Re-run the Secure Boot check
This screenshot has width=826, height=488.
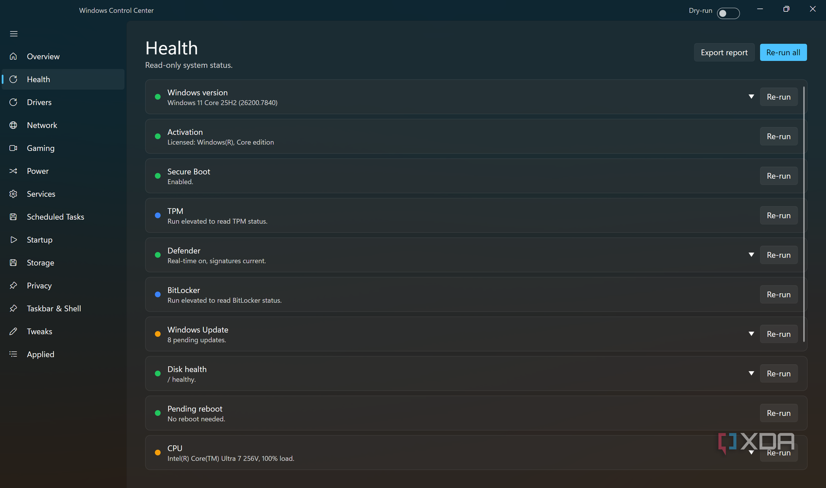(x=778, y=176)
